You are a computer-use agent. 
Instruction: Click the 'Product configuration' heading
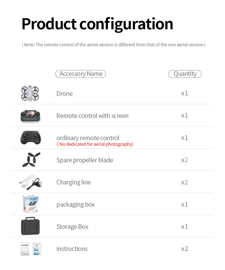tap(97, 24)
